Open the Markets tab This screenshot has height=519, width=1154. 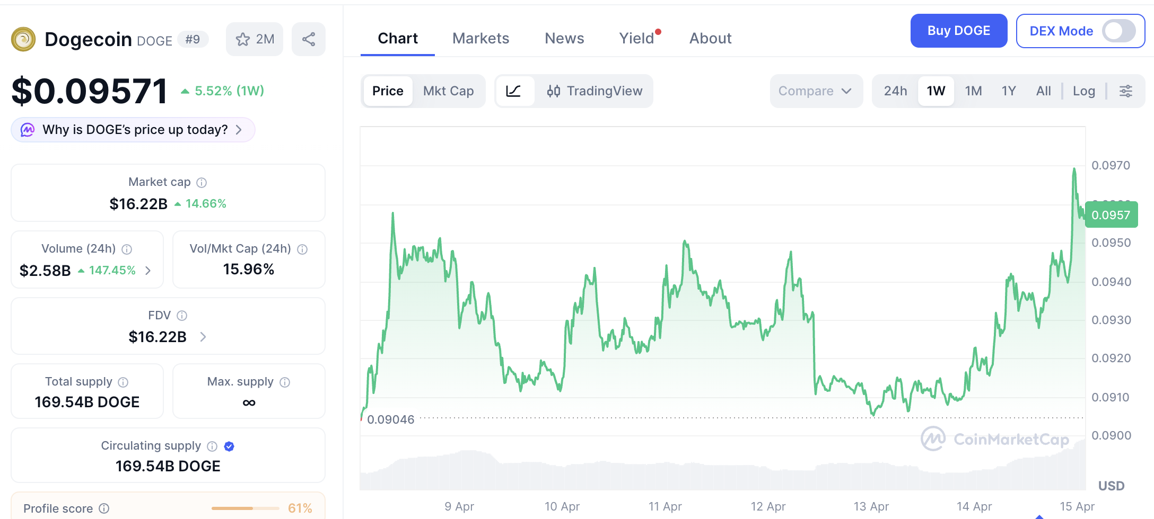[480, 38]
